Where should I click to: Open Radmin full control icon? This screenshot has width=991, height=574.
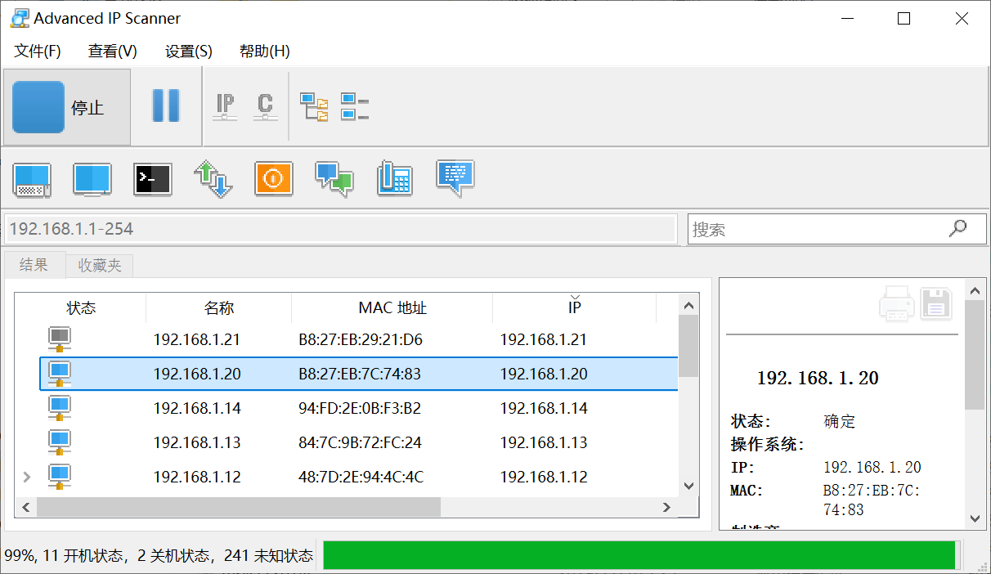point(32,179)
